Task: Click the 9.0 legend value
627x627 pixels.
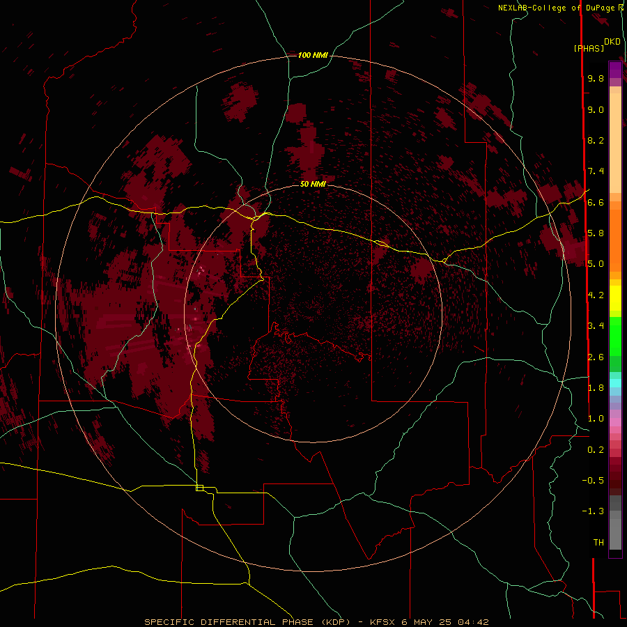Action: (x=596, y=109)
